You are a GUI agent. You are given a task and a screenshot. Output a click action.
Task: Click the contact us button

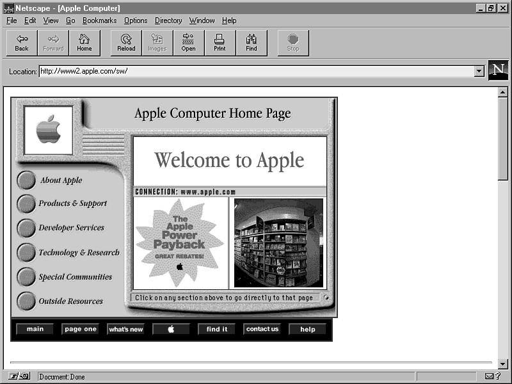click(262, 329)
